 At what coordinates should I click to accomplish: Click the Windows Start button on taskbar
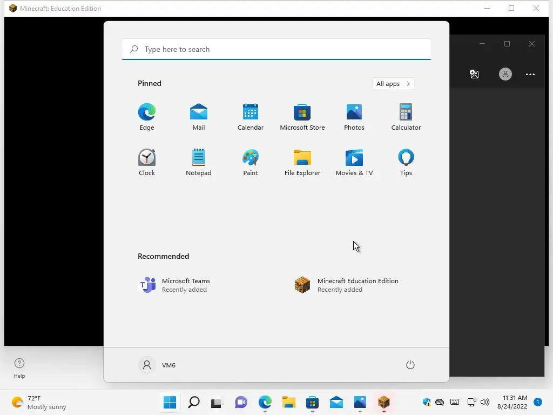point(170,402)
